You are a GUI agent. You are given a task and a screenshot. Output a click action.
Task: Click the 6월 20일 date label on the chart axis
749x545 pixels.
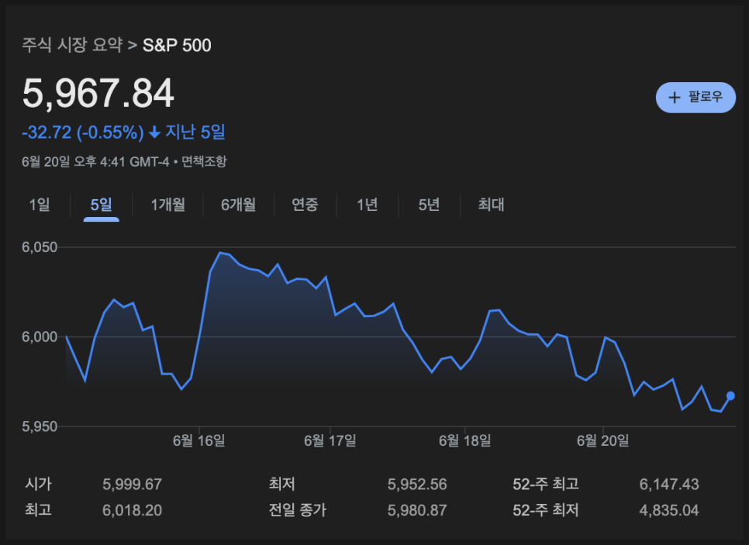(602, 440)
